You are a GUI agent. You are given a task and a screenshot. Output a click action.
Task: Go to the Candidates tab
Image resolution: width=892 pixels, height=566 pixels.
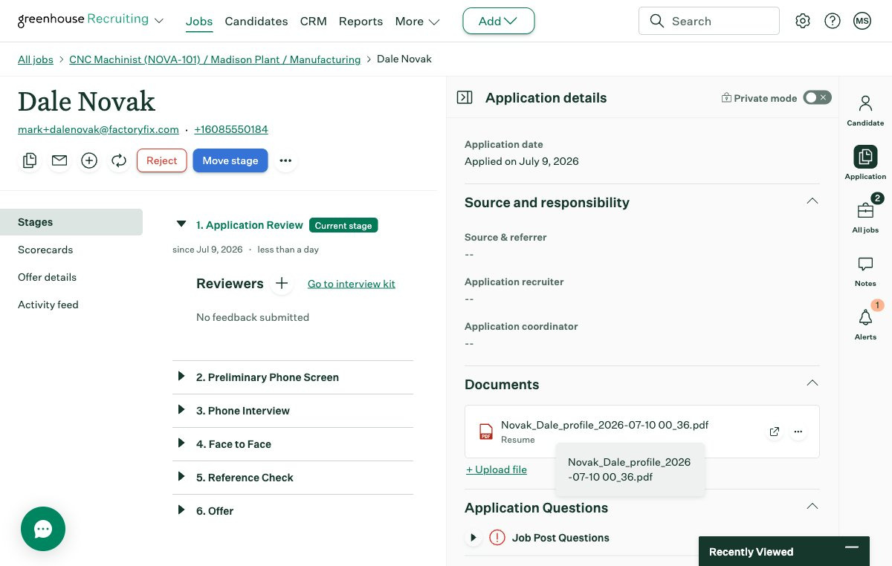point(256,21)
